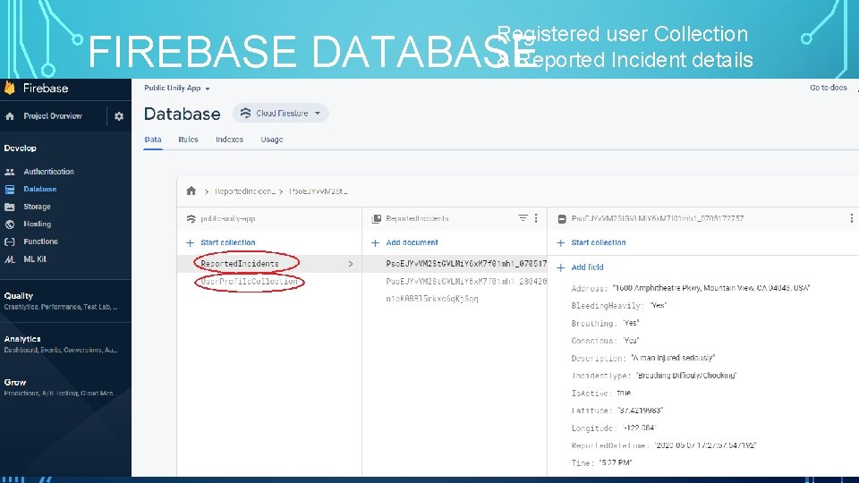Click Add field button
Screen dimensions: 859x483
point(587,267)
